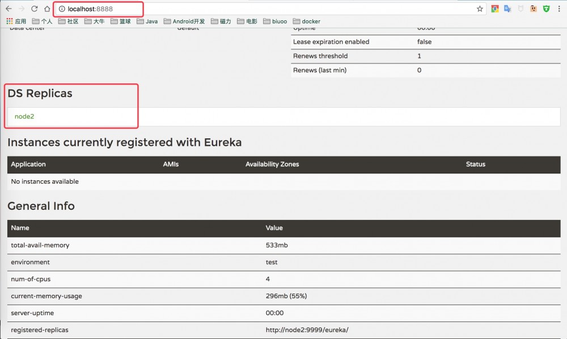567x339 pixels.
Task: Click the bookmark star in the address bar
Action: (x=480, y=9)
